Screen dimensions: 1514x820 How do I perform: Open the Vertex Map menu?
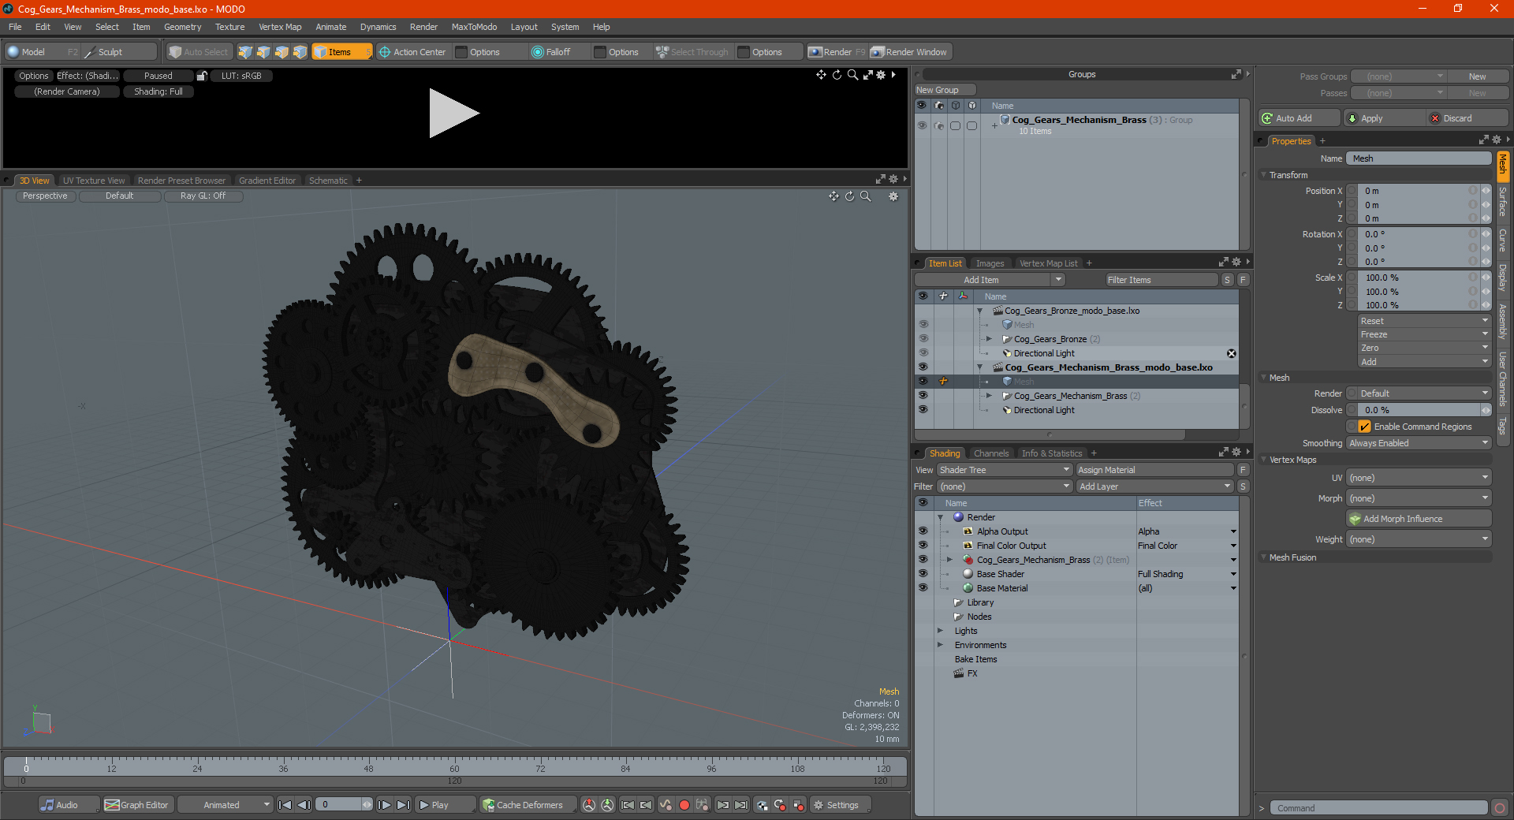[280, 27]
